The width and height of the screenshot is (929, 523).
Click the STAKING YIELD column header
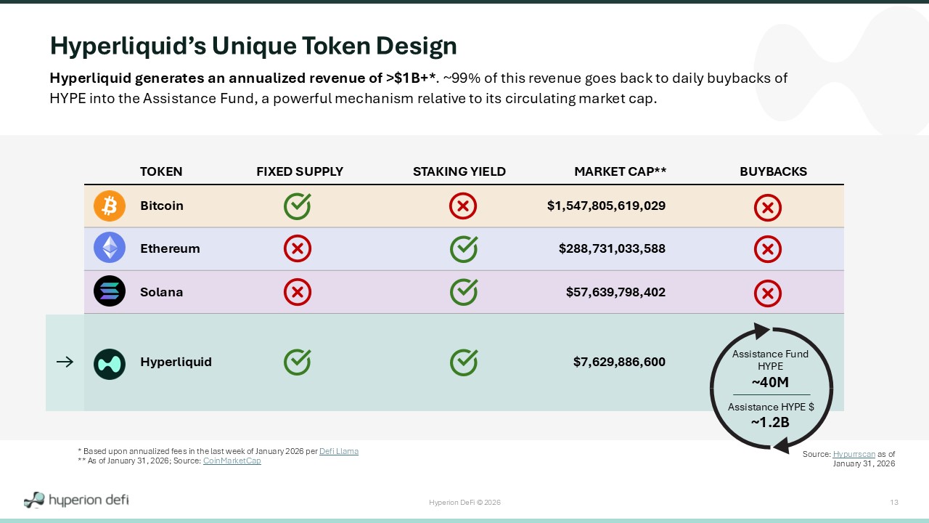pyautogui.click(x=459, y=172)
